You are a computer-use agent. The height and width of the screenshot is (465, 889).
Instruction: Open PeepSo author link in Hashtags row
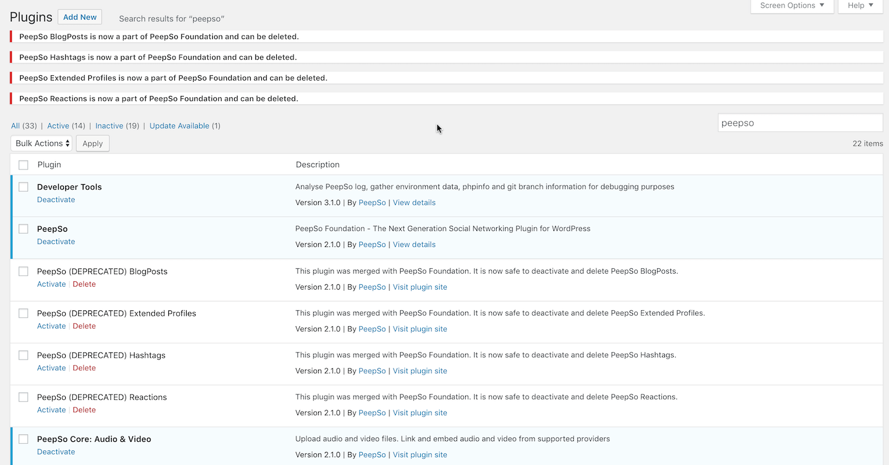click(x=372, y=371)
